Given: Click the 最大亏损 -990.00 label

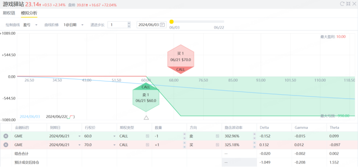Looking at the screenshot, I should (335, 116).
